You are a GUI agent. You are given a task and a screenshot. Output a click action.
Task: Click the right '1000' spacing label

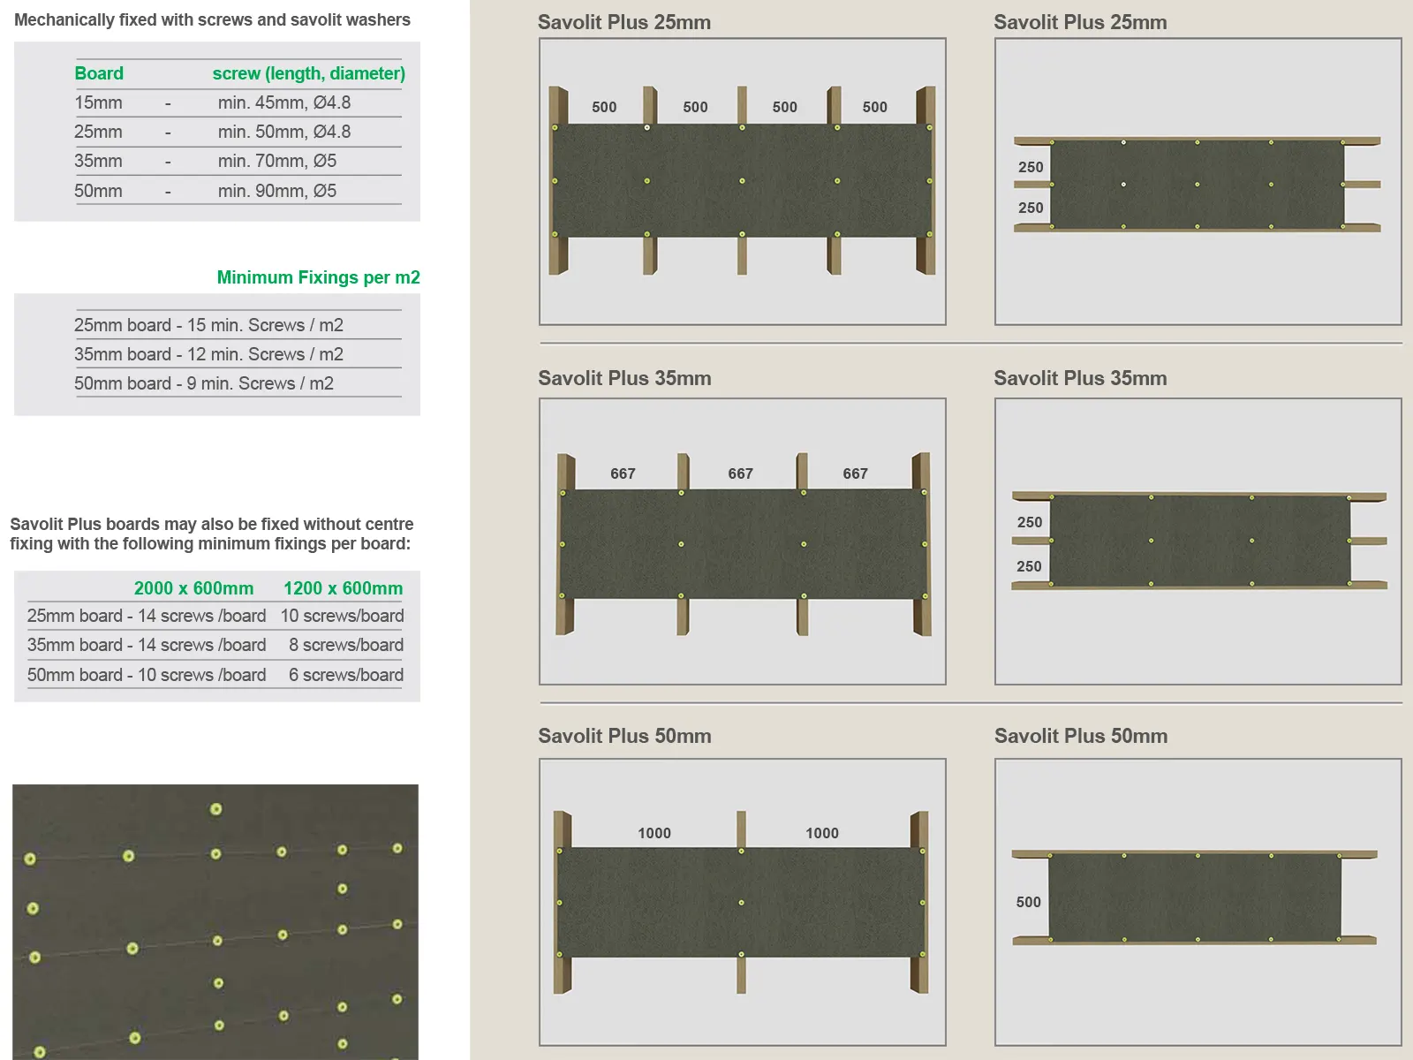[822, 833]
